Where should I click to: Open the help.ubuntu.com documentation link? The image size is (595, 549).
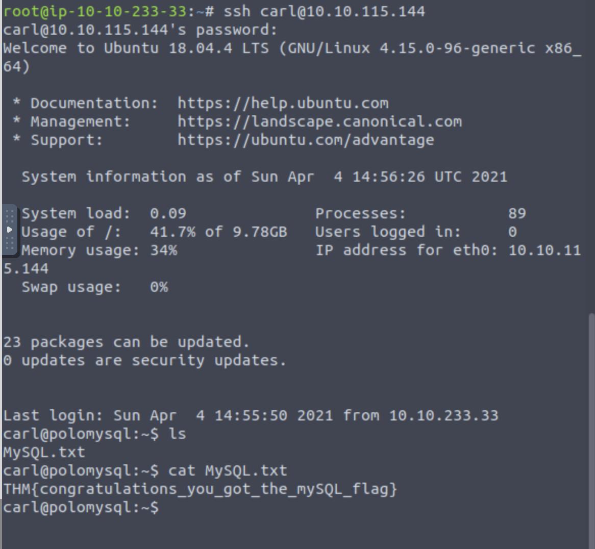click(283, 103)
